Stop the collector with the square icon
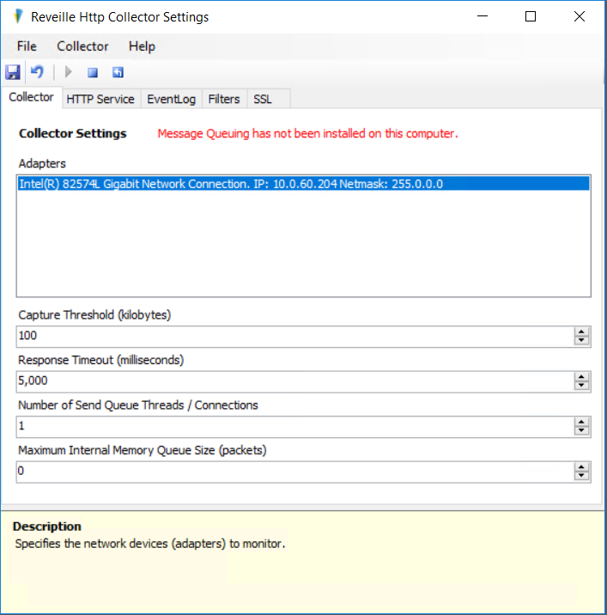 click(93, 72)
